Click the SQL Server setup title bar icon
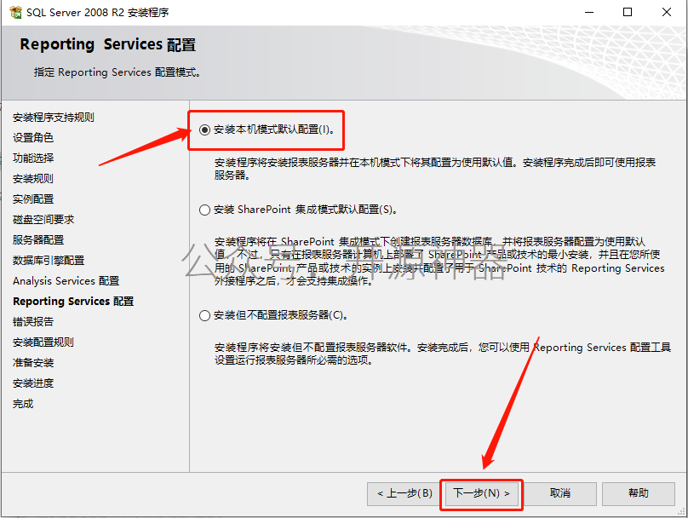This screenshot has height=518, width=688. pos(15,12)
